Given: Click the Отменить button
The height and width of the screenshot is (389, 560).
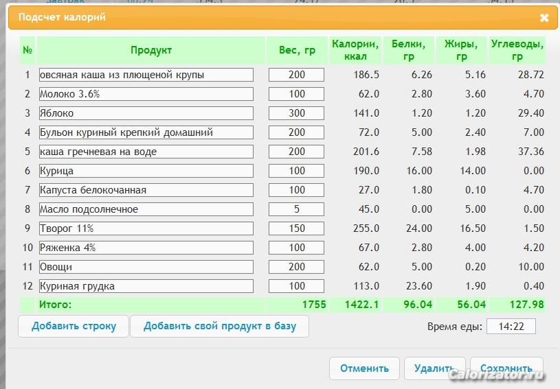Looking at the screenshot, I should pos(363,368).
